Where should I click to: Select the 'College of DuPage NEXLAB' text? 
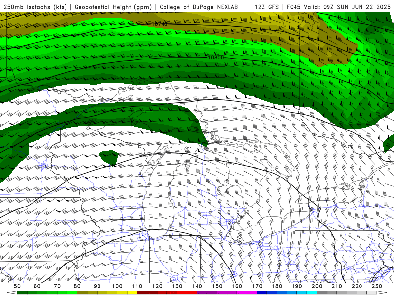click(199, 7)
